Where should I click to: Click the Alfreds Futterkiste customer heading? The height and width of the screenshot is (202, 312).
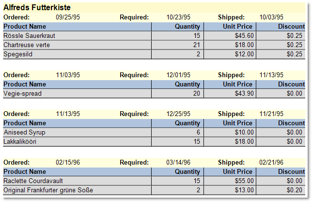(37, 8)
